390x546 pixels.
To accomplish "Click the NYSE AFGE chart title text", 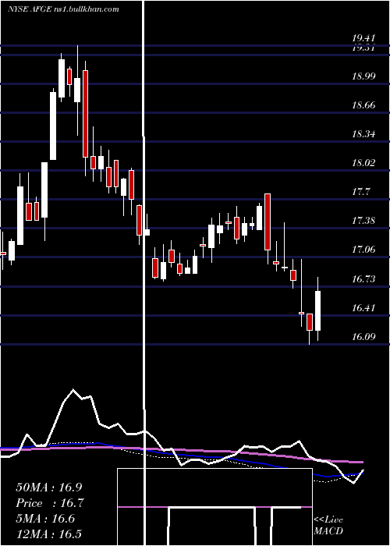I will coord(63,9).
